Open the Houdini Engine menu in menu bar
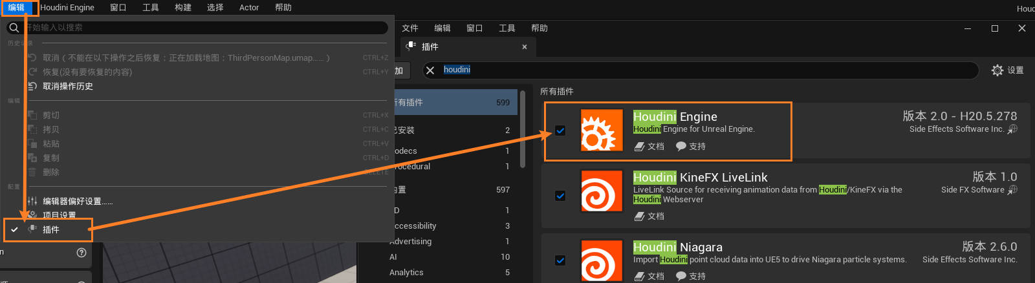 (x=67, y=8)
